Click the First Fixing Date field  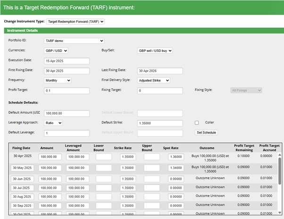[x=67, y=71]
